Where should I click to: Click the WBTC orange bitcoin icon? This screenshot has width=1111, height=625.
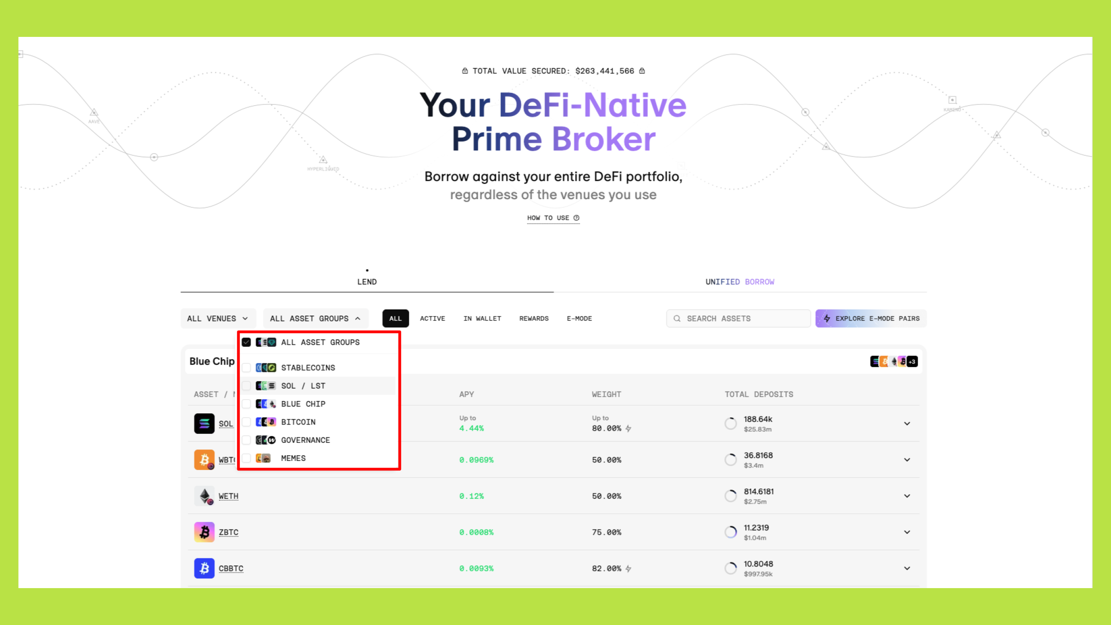(x=204, y=459)
